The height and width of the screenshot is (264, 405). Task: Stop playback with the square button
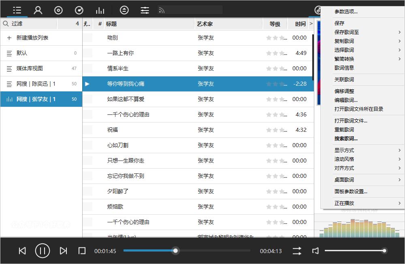coord(82,251)
